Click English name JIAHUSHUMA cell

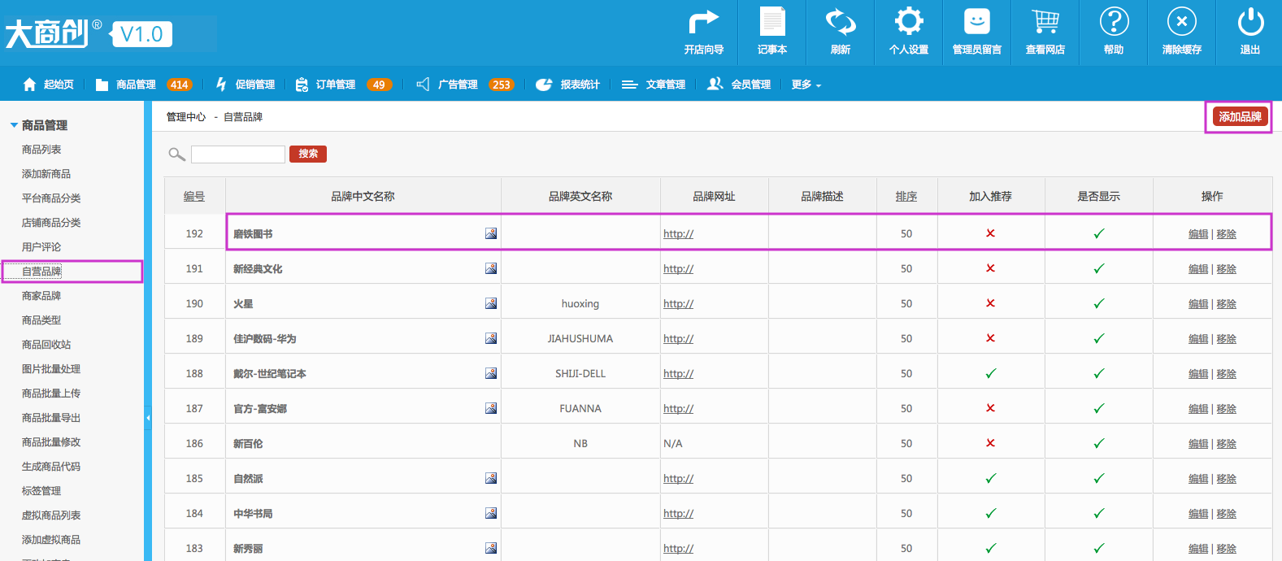point(580,338)
